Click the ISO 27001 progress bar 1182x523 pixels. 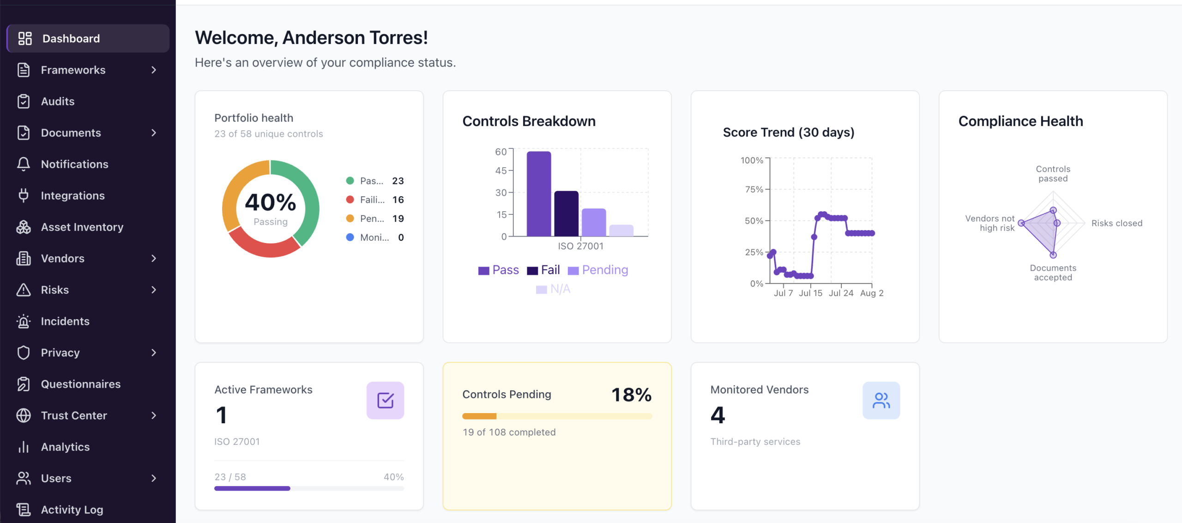(309, 488)
